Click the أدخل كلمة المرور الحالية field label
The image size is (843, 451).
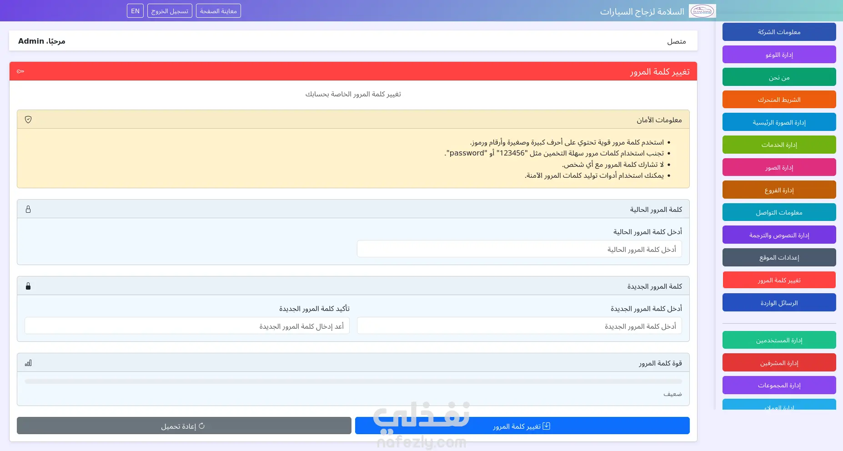pyautogui.click(x=647, y=231)
